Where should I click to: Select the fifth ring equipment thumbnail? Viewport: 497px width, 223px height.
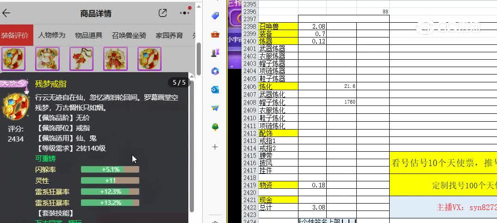click(149, 59)
